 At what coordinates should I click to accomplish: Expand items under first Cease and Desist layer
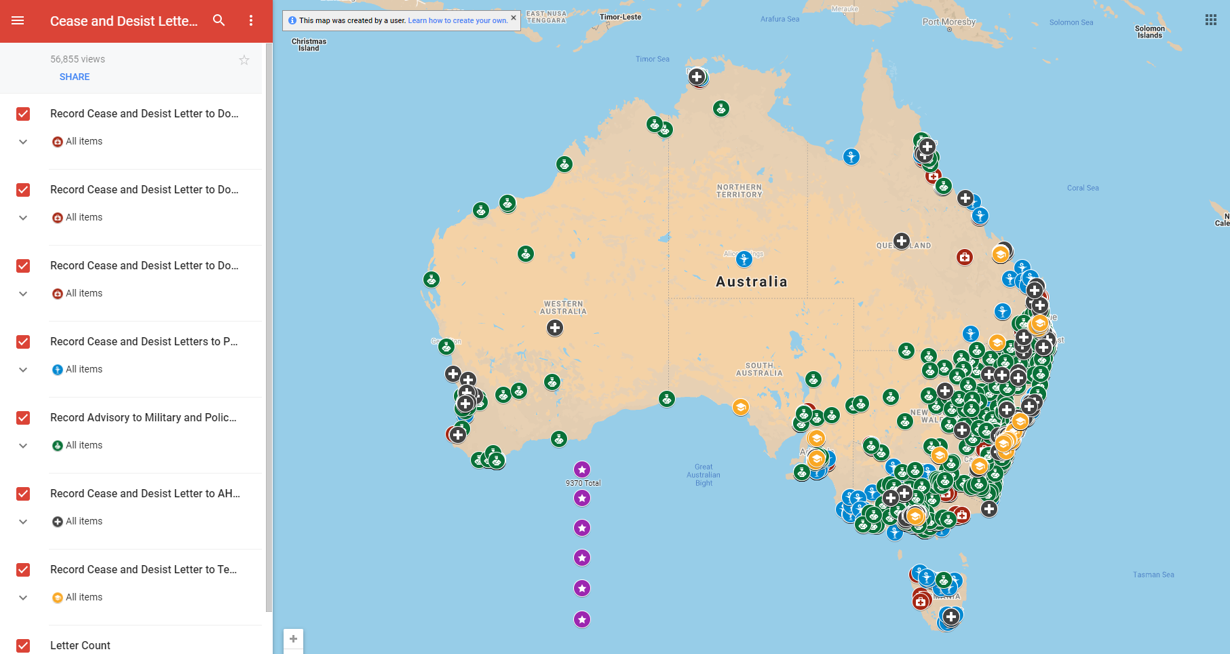point(23,142)
